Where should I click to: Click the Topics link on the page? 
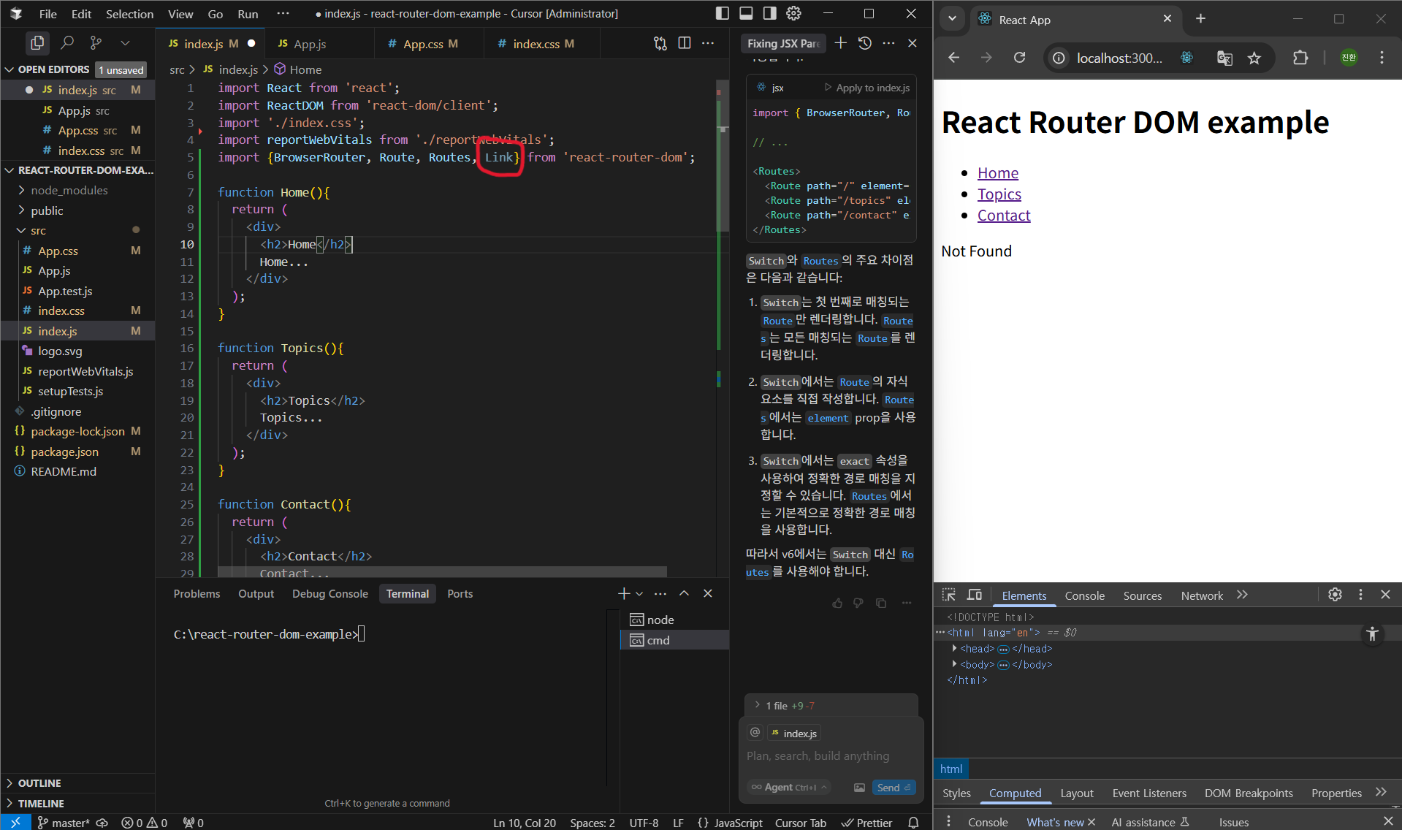(x=999, y=194)
